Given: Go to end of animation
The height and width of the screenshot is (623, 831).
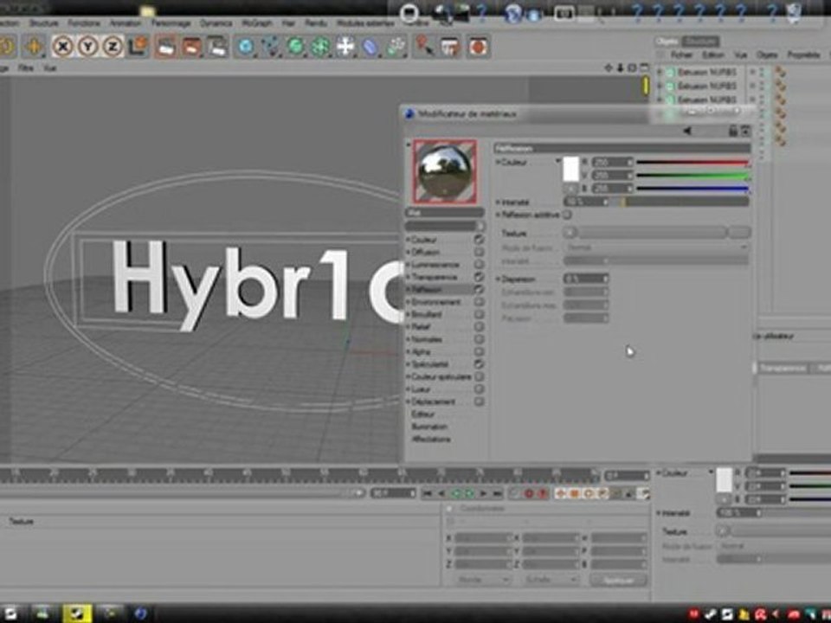Looking at the screenshot, I should (x=497, y=494).
